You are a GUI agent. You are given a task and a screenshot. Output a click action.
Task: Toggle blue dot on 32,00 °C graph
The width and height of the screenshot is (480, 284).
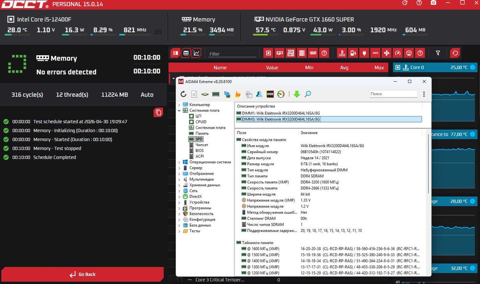click(473, 268)
